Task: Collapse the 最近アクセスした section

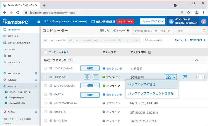Action: [197, 60]
